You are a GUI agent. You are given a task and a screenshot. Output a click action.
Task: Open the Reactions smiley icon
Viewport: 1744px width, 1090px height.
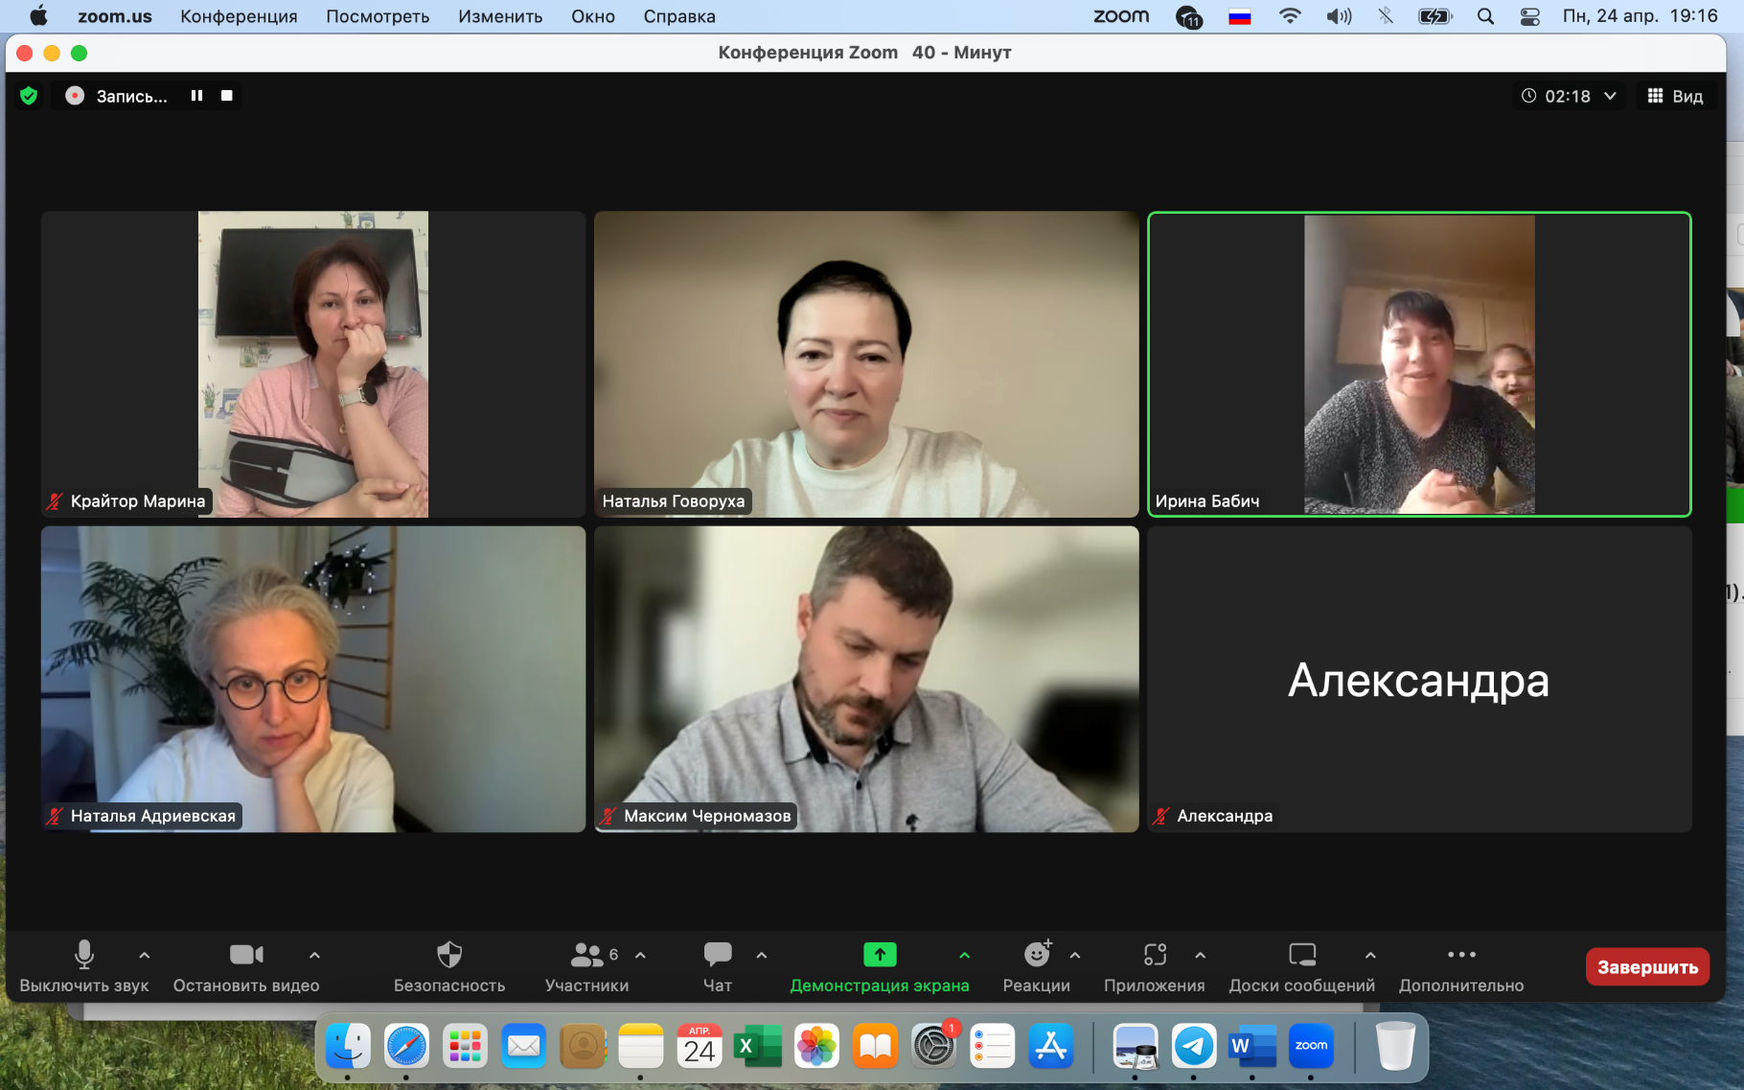pos(1036,955)
